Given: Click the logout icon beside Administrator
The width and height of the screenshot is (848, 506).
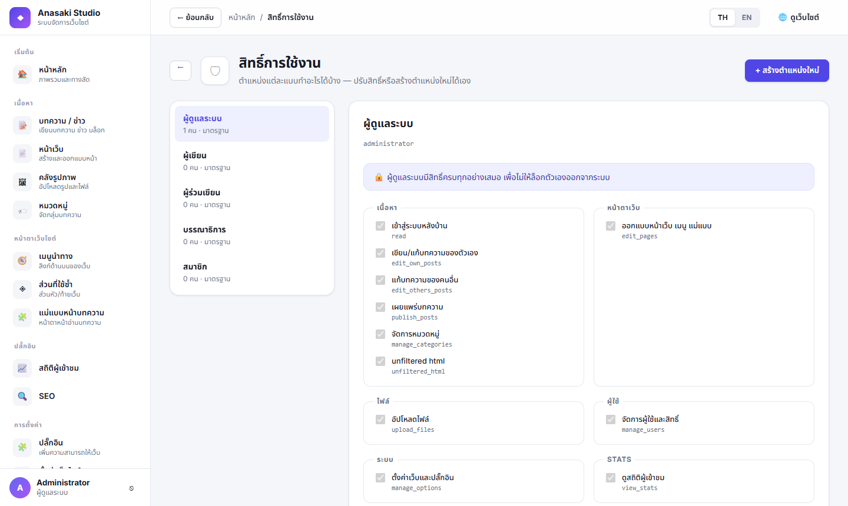Looking at the screenshot, I should [131, 488].
